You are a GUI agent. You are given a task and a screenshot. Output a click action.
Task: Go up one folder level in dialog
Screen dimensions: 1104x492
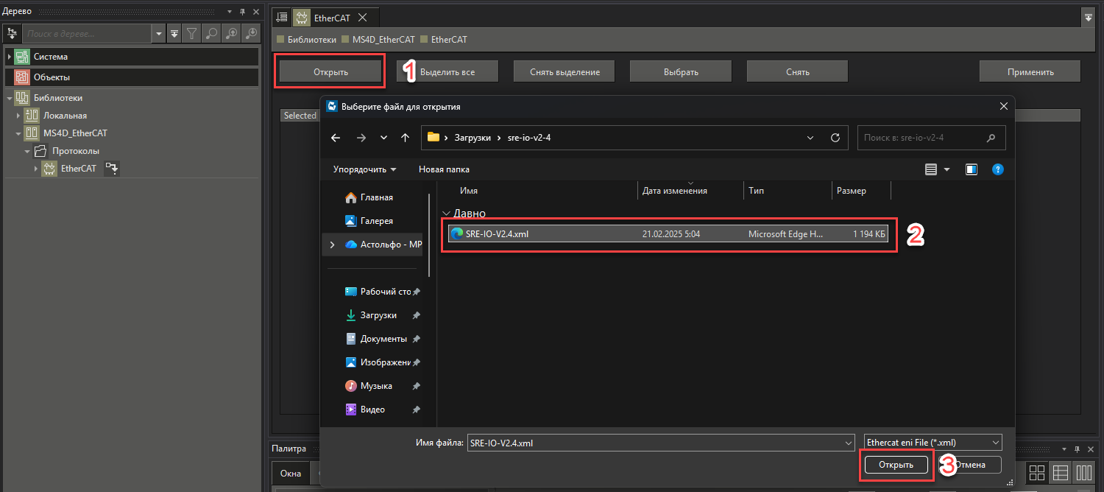click(405, 138)
